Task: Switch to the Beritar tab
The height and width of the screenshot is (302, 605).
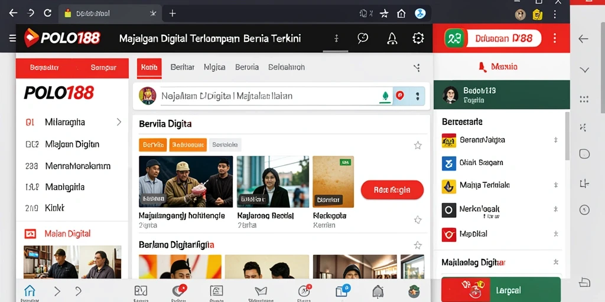Action: point(182,67)
